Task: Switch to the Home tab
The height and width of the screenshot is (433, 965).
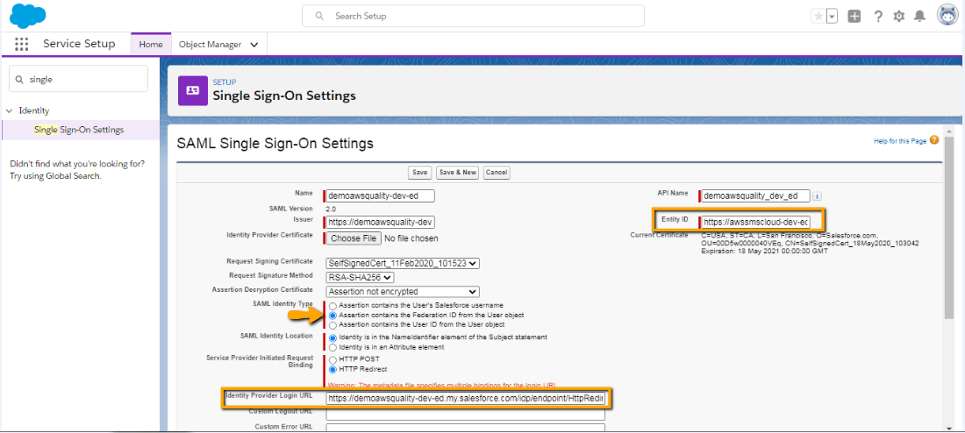Action: [151, 45]
